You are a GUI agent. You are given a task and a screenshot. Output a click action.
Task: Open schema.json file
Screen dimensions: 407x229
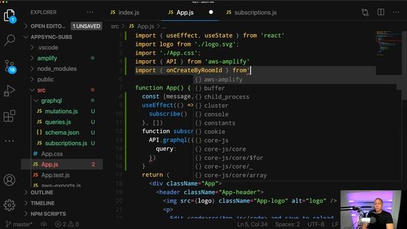[x=62, y=133]
